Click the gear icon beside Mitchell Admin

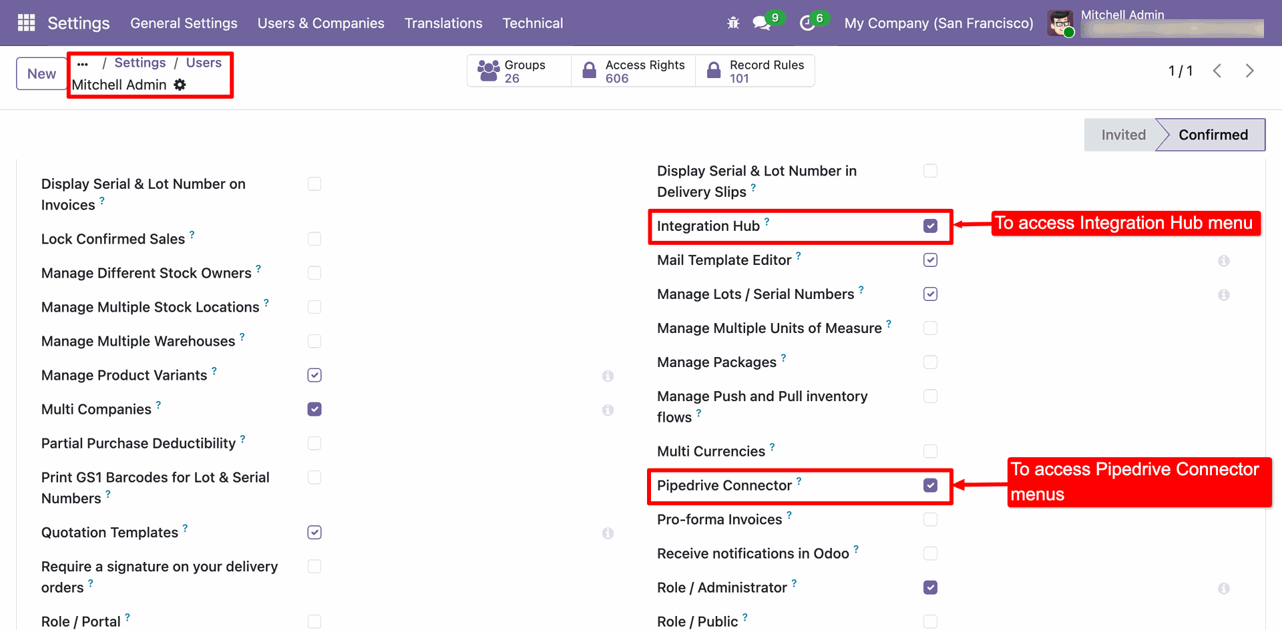[180, 85]
